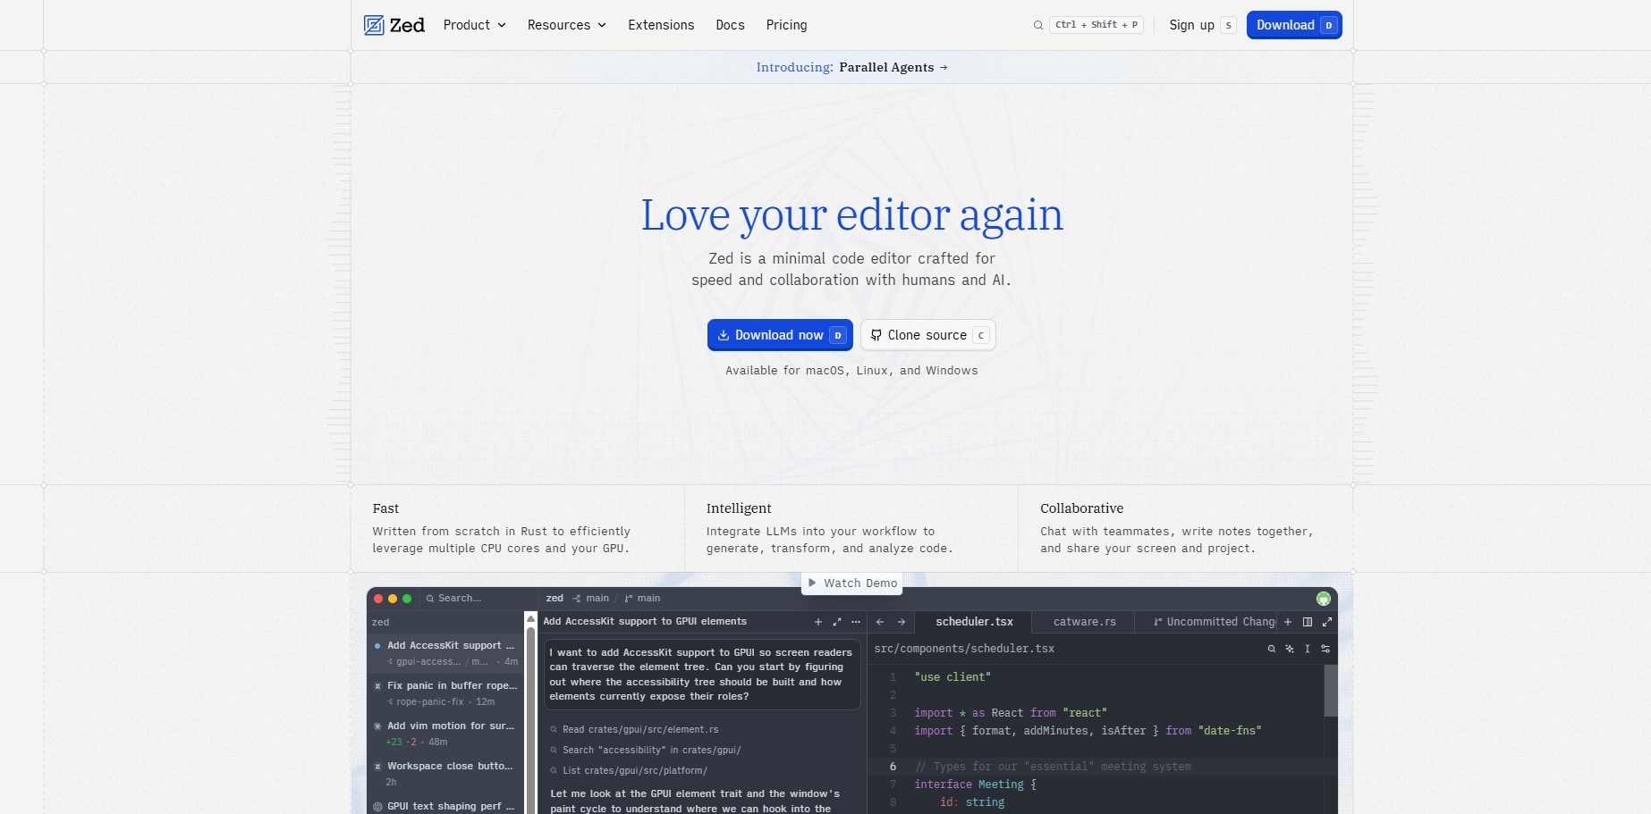1651x814 pixels.
Task: Select the Workspace close button thread
Action: pyautogui.click(x=444, y=774)
